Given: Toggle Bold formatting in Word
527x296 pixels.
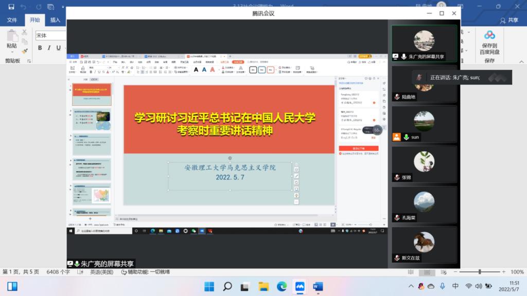Looking at the screenshot, I should (x=40, y=48).
